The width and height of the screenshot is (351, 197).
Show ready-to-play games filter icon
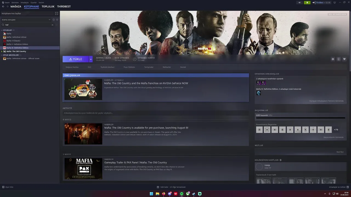click(57, 20)
